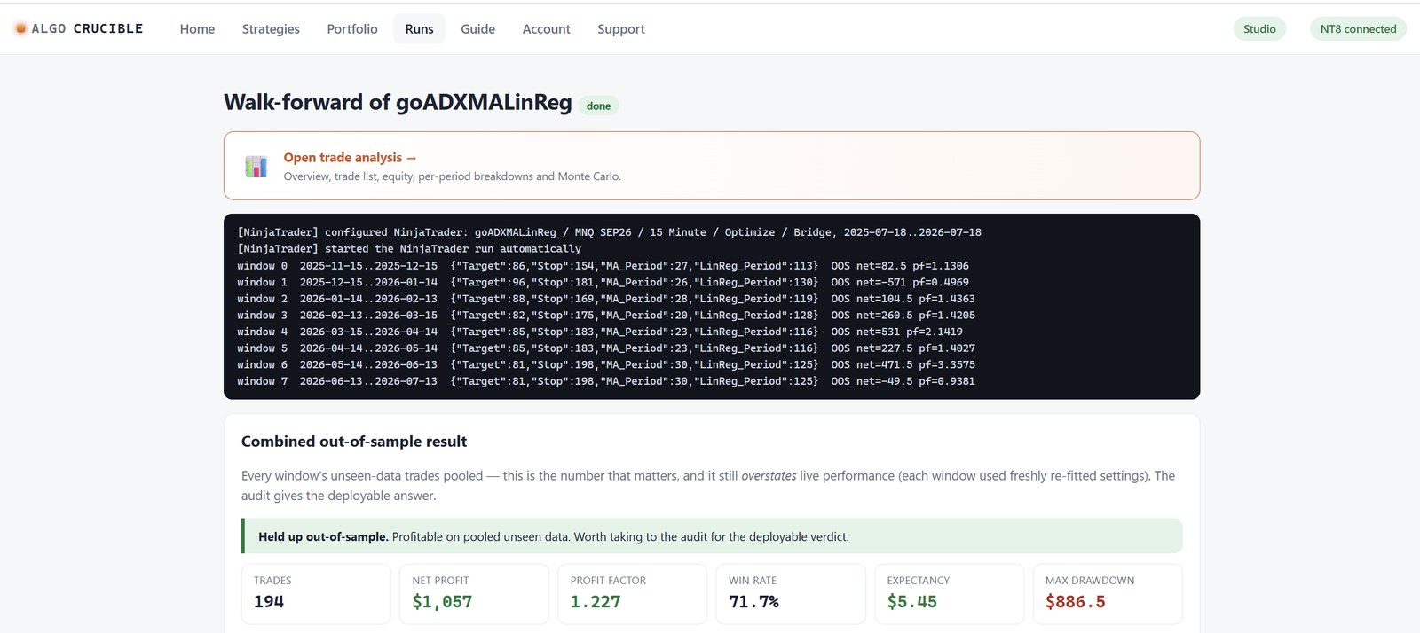Click the log line for window 1
This screenshot has height=633, width=1420.
pyautogui.click(x=603, y=282)
